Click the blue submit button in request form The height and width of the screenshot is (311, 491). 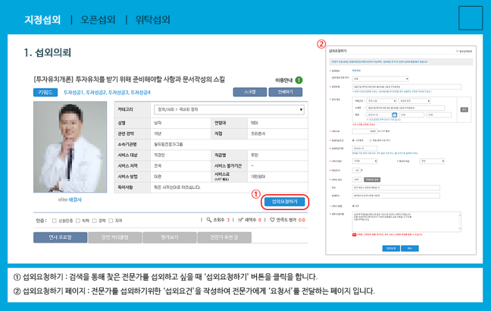tap(391, 248)
